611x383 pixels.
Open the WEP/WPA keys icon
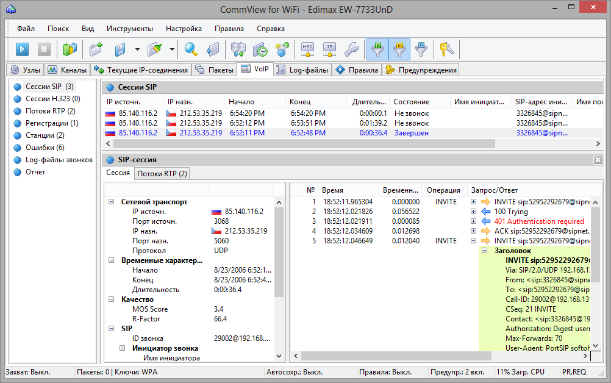(446, 49)
